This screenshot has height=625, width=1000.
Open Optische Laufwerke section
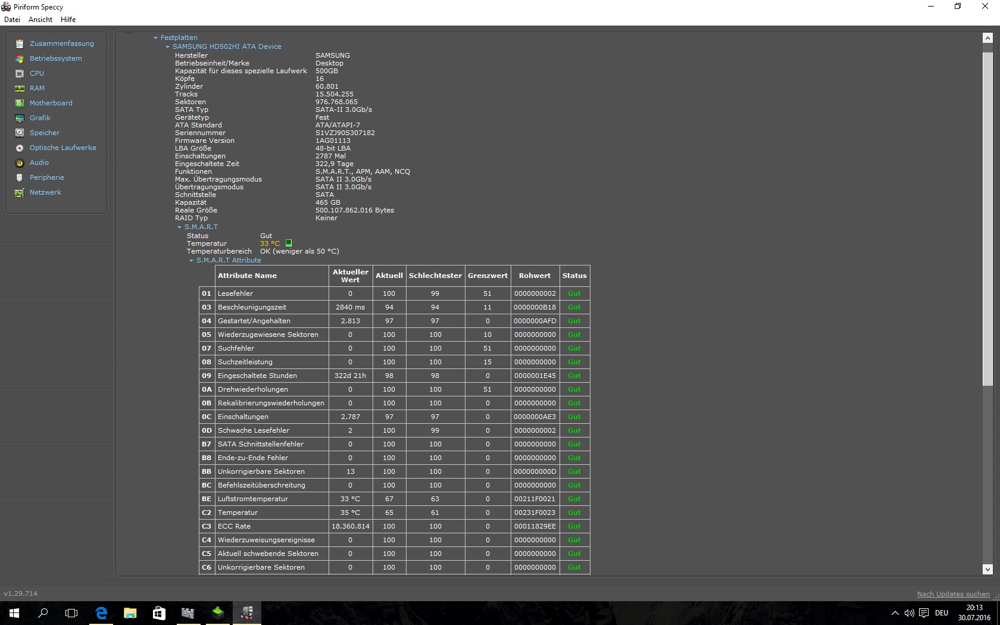pos(63,148)
